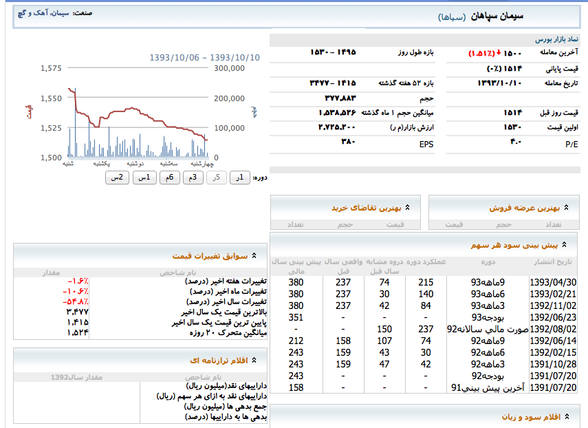
Task: Select the 1393/04/30 forecast row date
Action: click(553, 282)
